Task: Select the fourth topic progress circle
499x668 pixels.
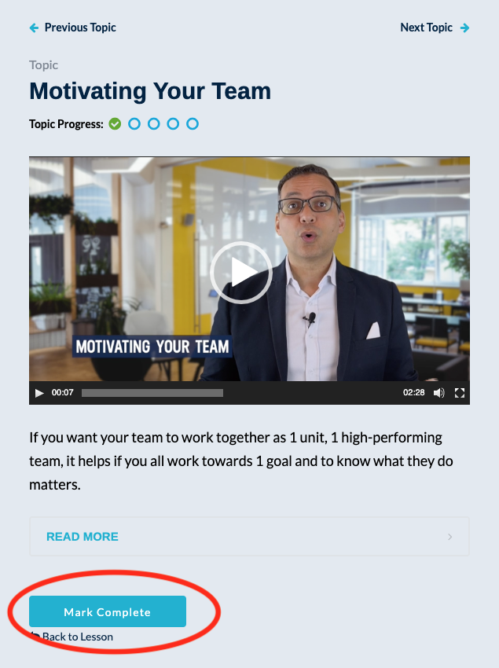Action: coord(173,124)
